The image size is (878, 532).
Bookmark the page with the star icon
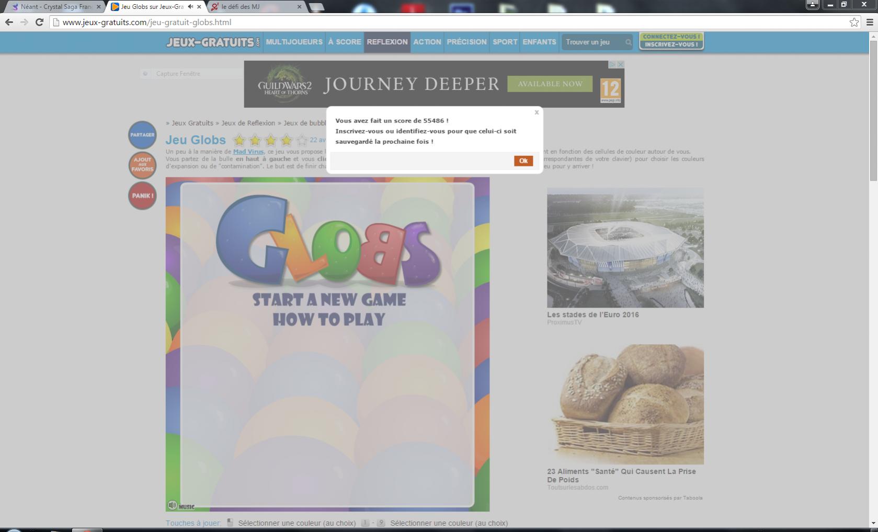click(x=854, y=22)
